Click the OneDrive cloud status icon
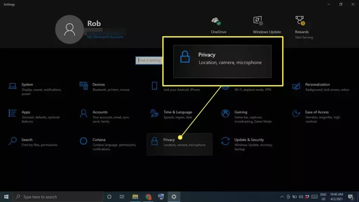 click(216, 21)
